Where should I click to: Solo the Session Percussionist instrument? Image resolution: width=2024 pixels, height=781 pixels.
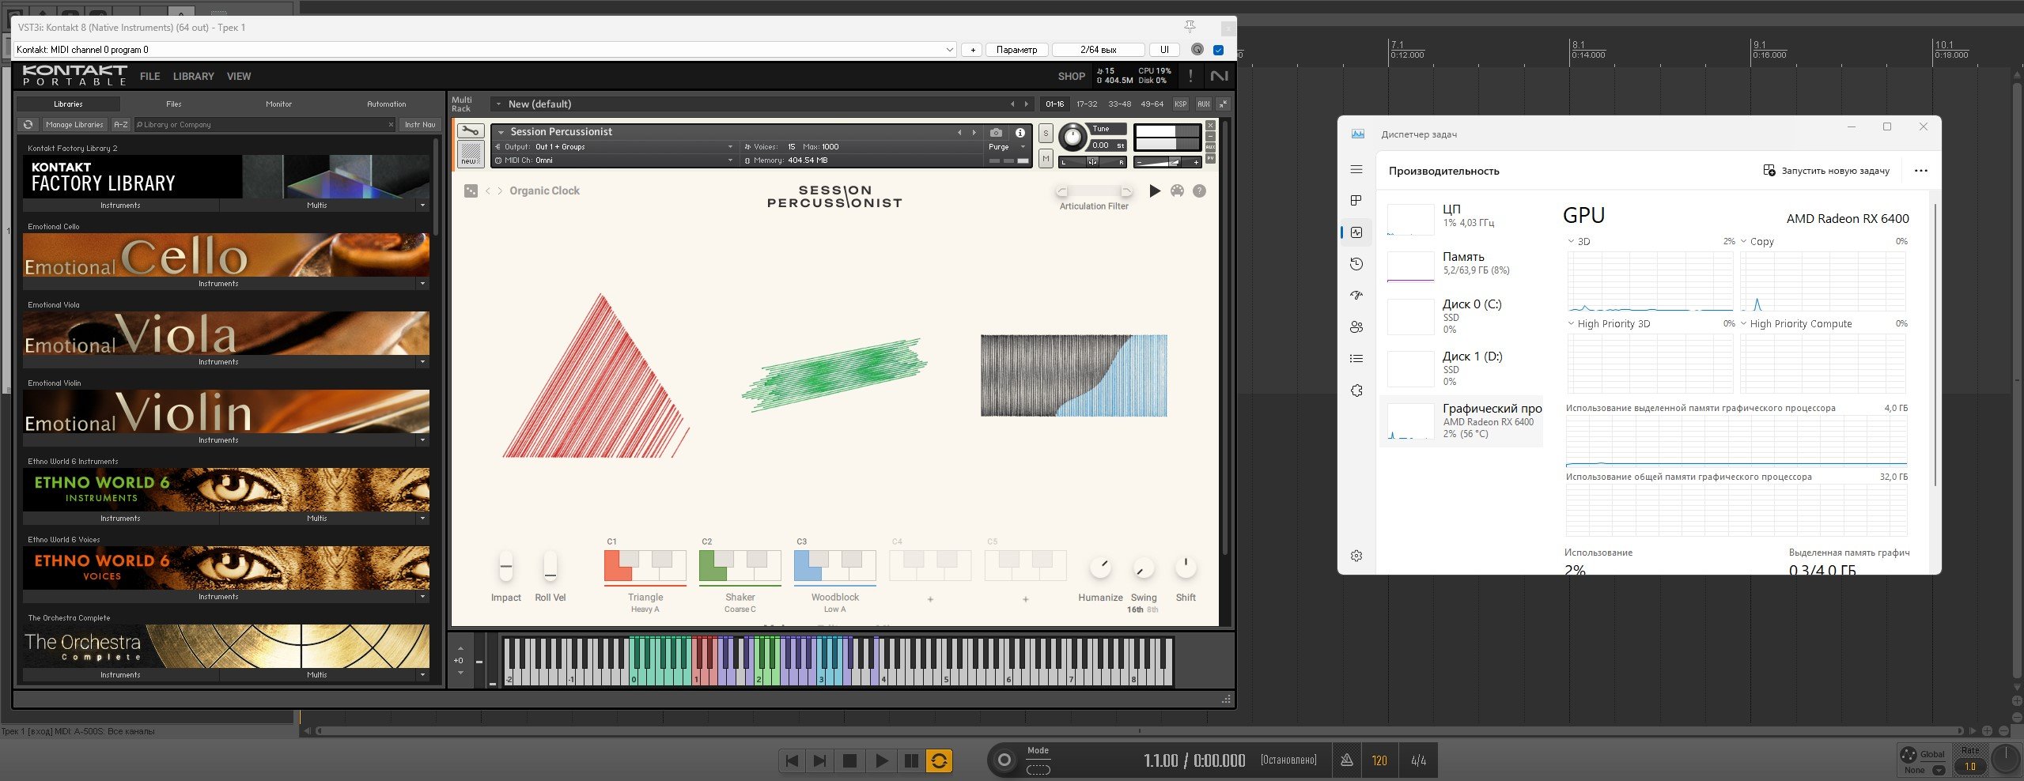[1046, 134]
